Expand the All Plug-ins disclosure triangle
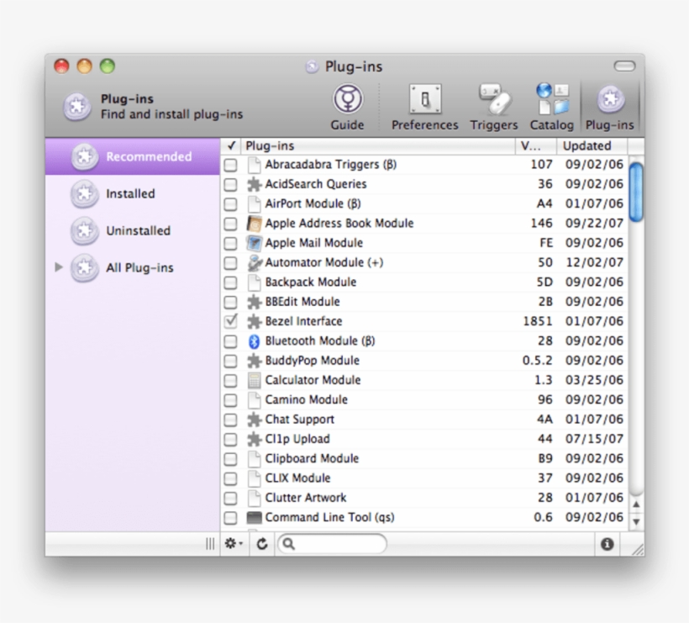 pyautogui.click(x=57, y=267)
